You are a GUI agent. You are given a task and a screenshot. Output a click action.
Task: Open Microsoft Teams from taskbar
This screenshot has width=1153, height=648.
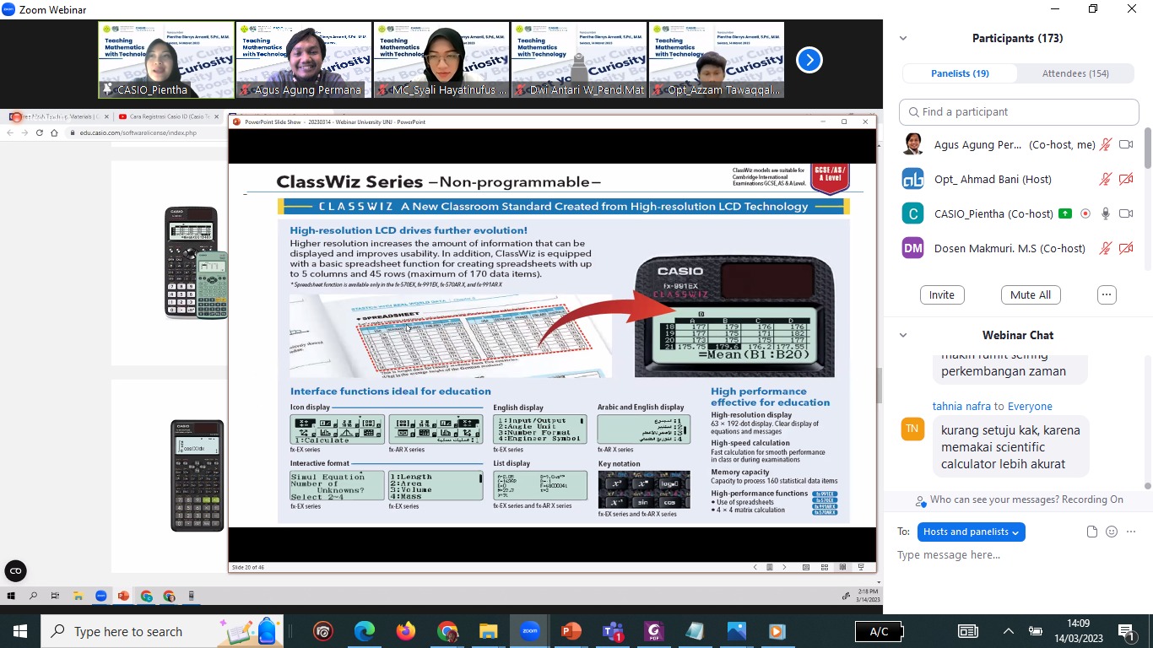[x=613, y=631]
